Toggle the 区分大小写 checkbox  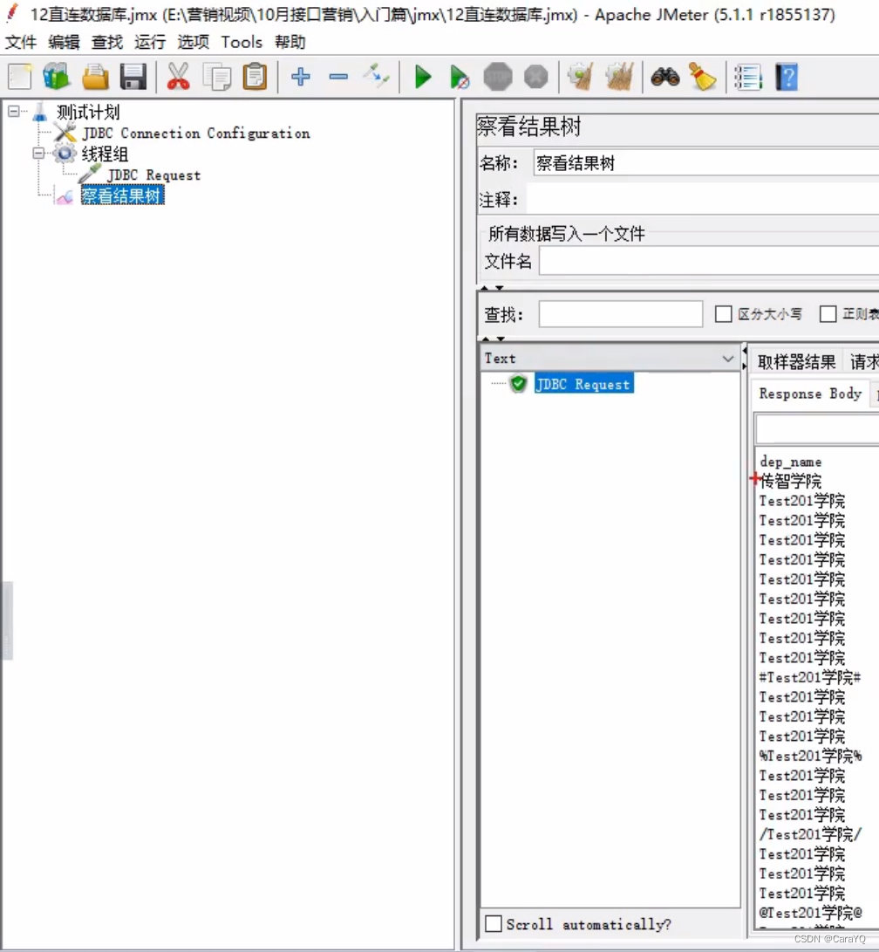point(723,314)
